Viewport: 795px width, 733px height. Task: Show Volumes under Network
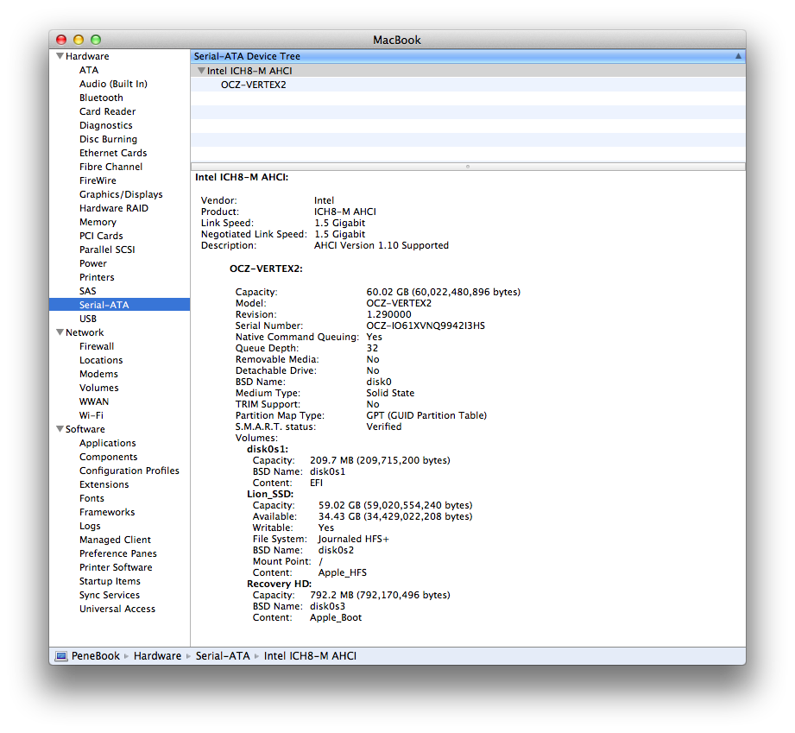pos(99,388)
